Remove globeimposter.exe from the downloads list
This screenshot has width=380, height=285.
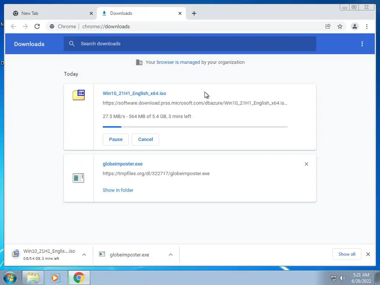coord(306,164)
